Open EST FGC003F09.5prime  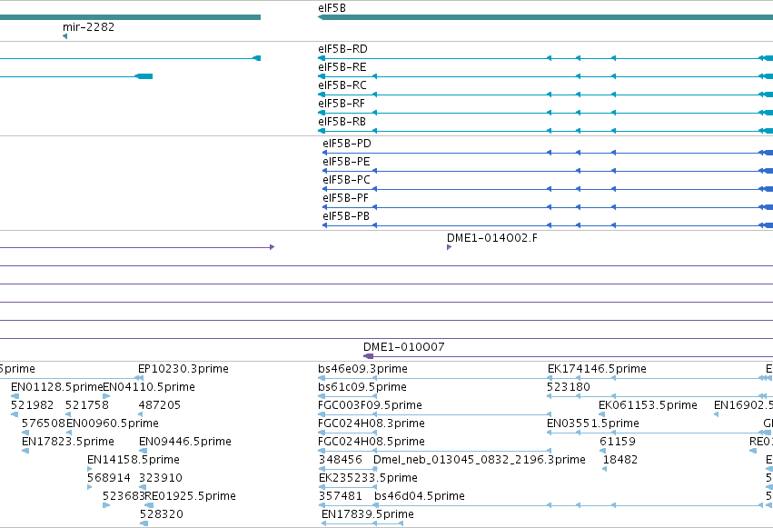370,405
